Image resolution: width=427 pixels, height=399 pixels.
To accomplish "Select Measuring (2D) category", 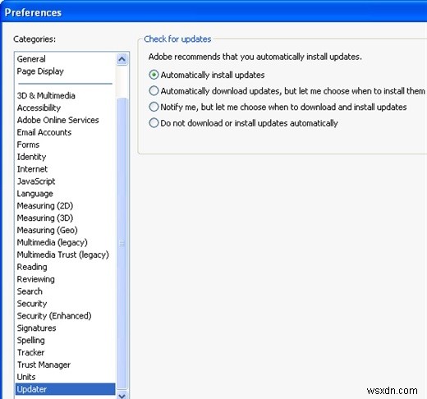I will [45, 205].
